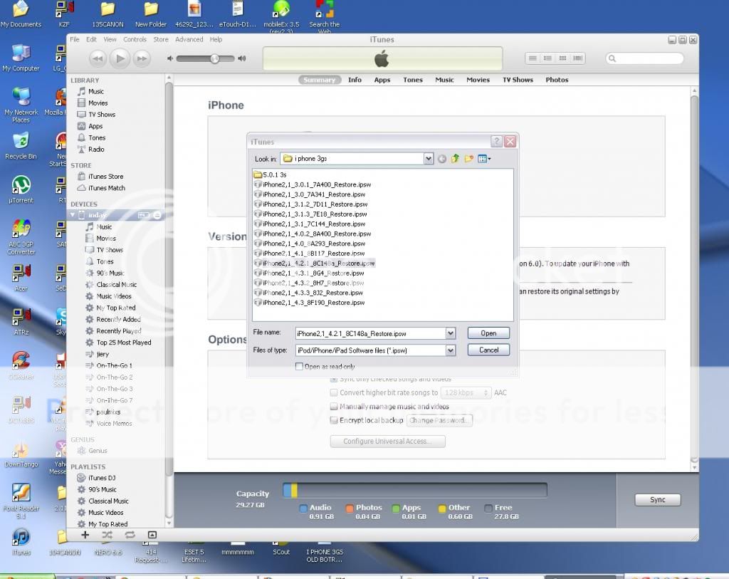The image size is (729, 579).
Task: Click the Next track fast-forward button
Action: coord(142,58)
